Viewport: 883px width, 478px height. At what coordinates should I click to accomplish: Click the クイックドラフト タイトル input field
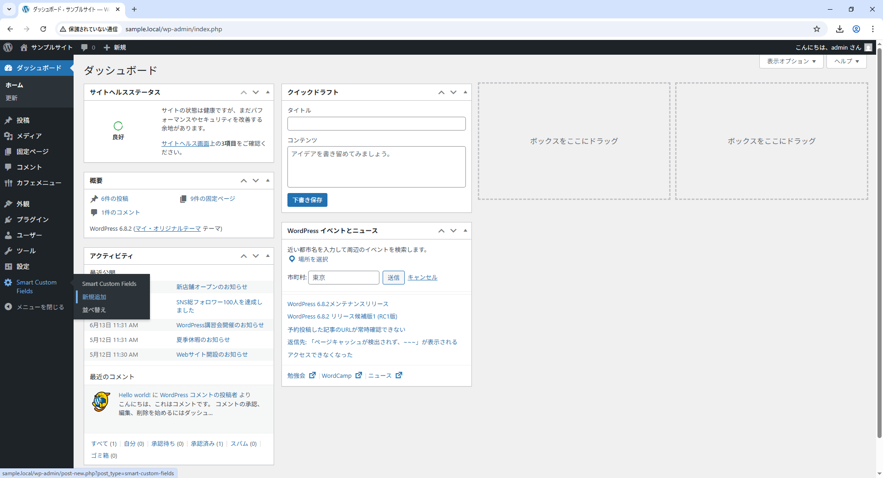pyautogui.click(x=377, y=124)
